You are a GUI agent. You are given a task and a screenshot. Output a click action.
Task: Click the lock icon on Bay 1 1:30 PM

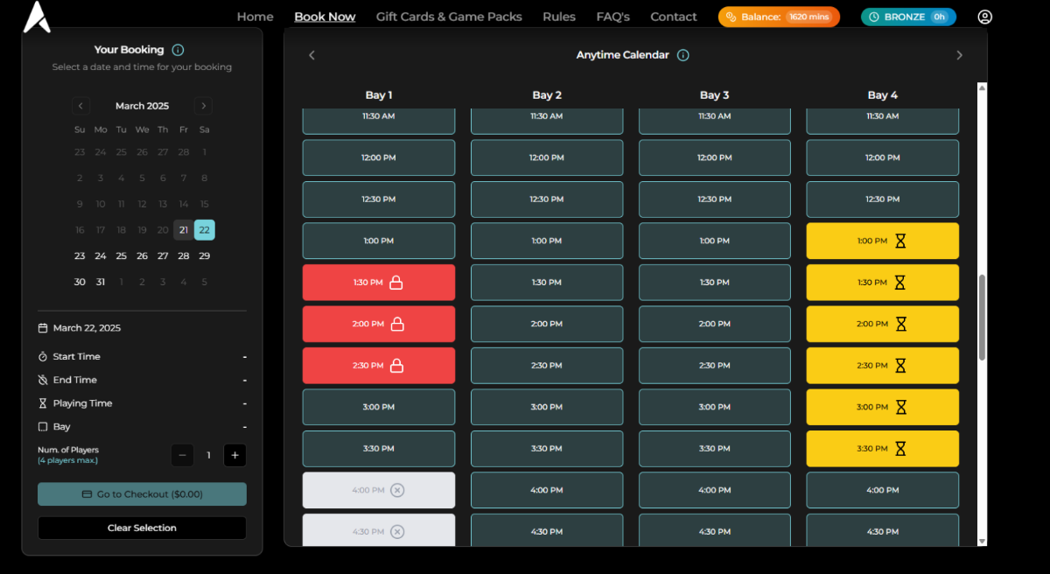click(x=396, y=283)
